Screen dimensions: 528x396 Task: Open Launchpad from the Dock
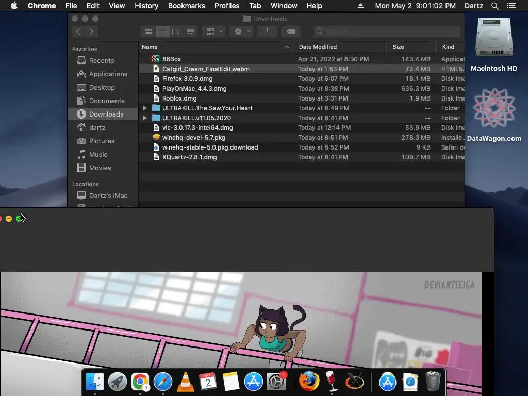coord(117,382)
